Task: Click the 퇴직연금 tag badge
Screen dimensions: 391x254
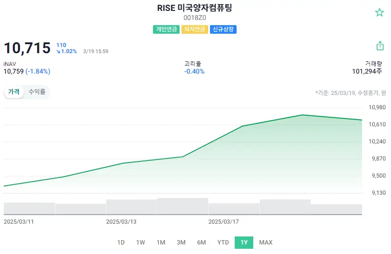Action: pos(195,29)
